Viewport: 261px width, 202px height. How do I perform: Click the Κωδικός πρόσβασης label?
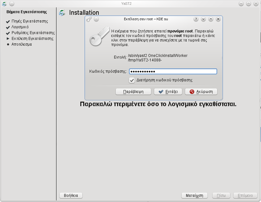coord(108,71)
